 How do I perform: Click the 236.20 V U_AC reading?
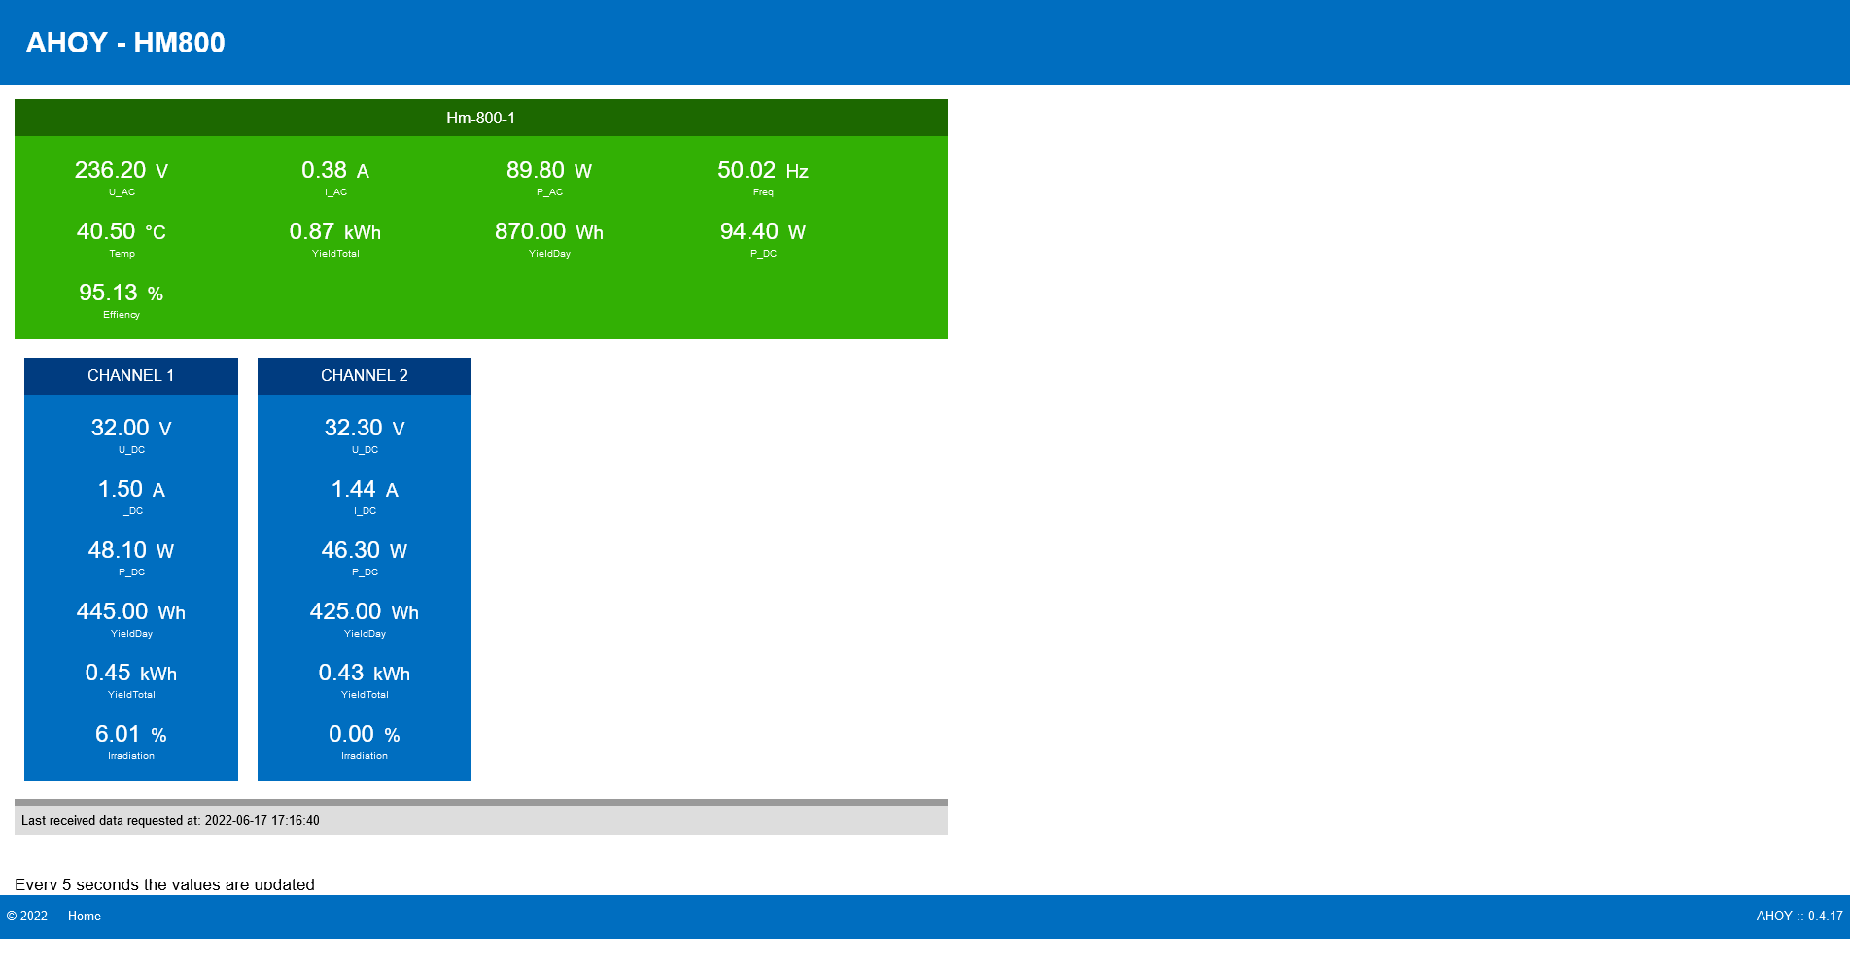pos(122,171)
